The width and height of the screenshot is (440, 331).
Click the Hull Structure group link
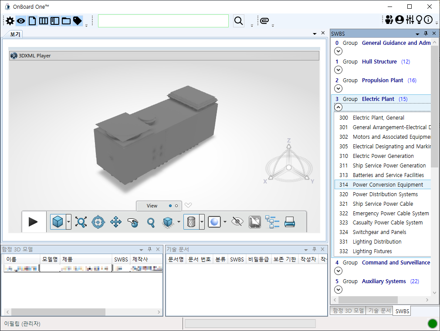pyautogui.click(x=379, y=62)
